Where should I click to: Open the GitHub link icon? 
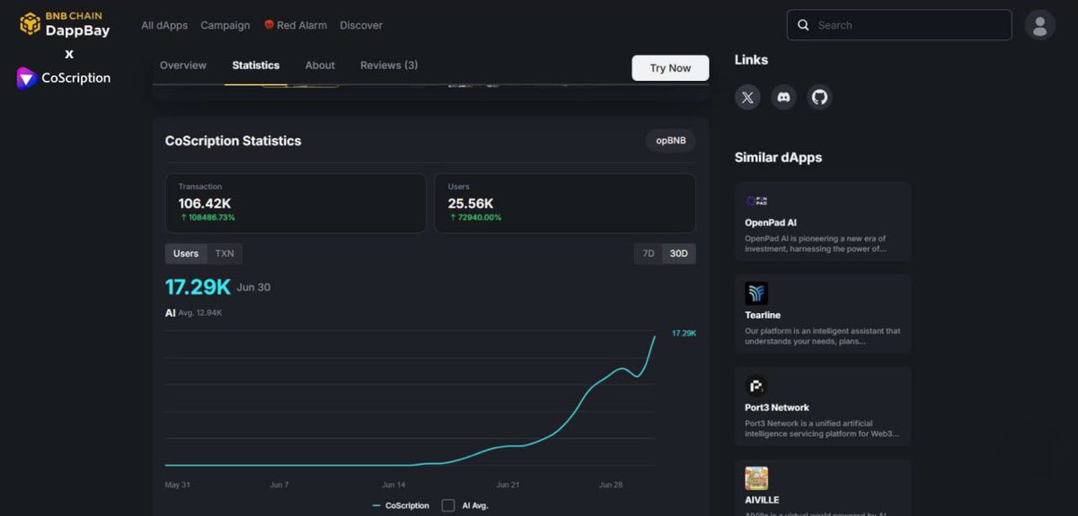tap(819, 97)
